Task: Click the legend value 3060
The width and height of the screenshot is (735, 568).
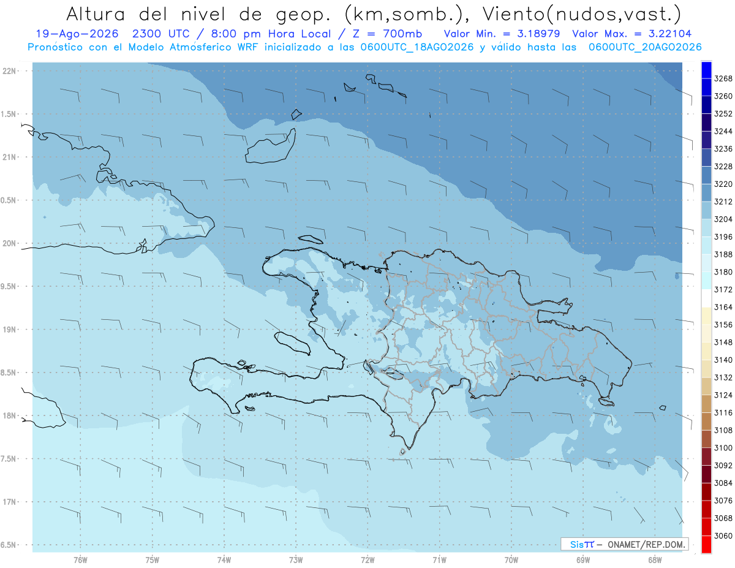Action: pos(723,536)
